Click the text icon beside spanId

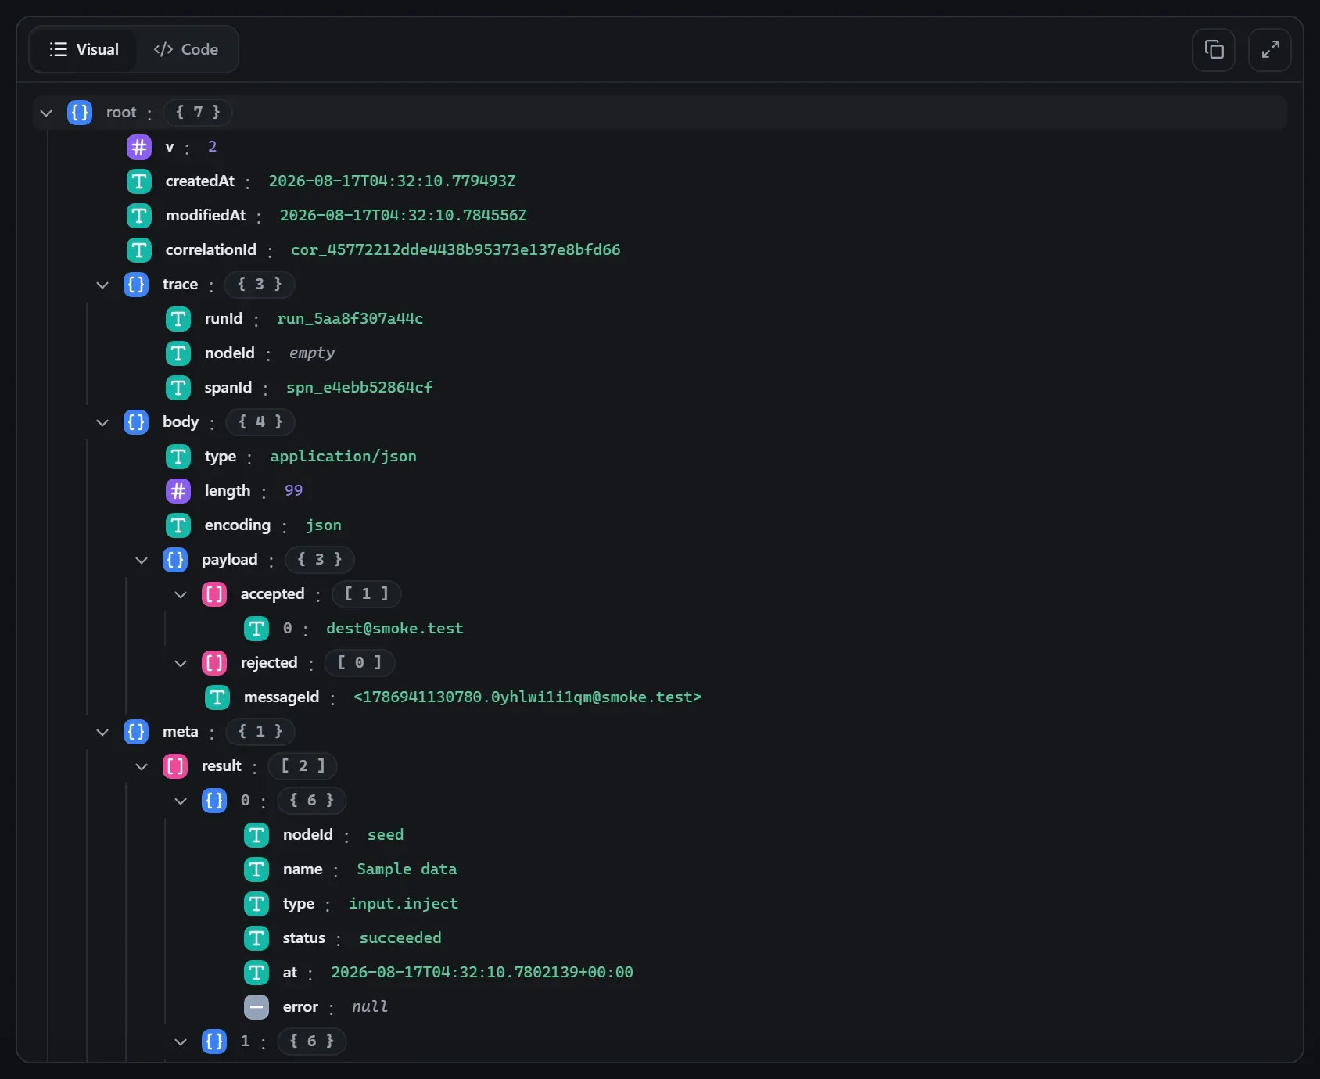tap(178, 388)
